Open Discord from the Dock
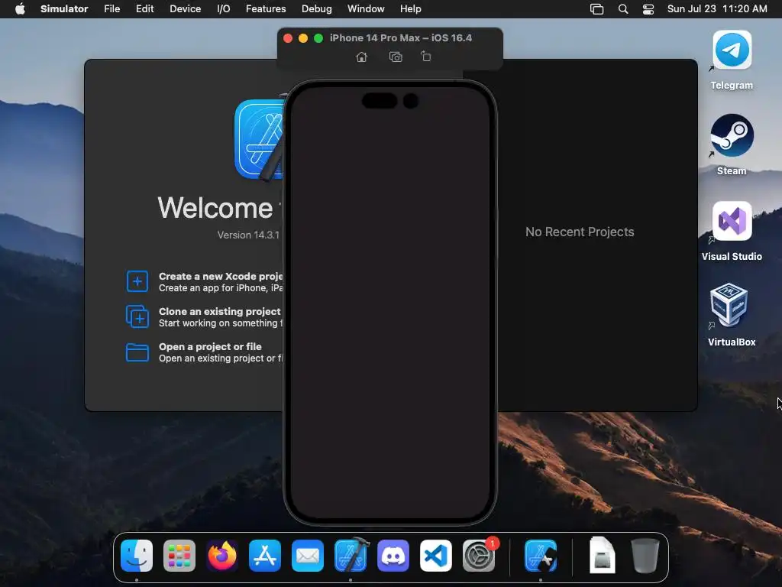782x587 pixels. point(393,556)
